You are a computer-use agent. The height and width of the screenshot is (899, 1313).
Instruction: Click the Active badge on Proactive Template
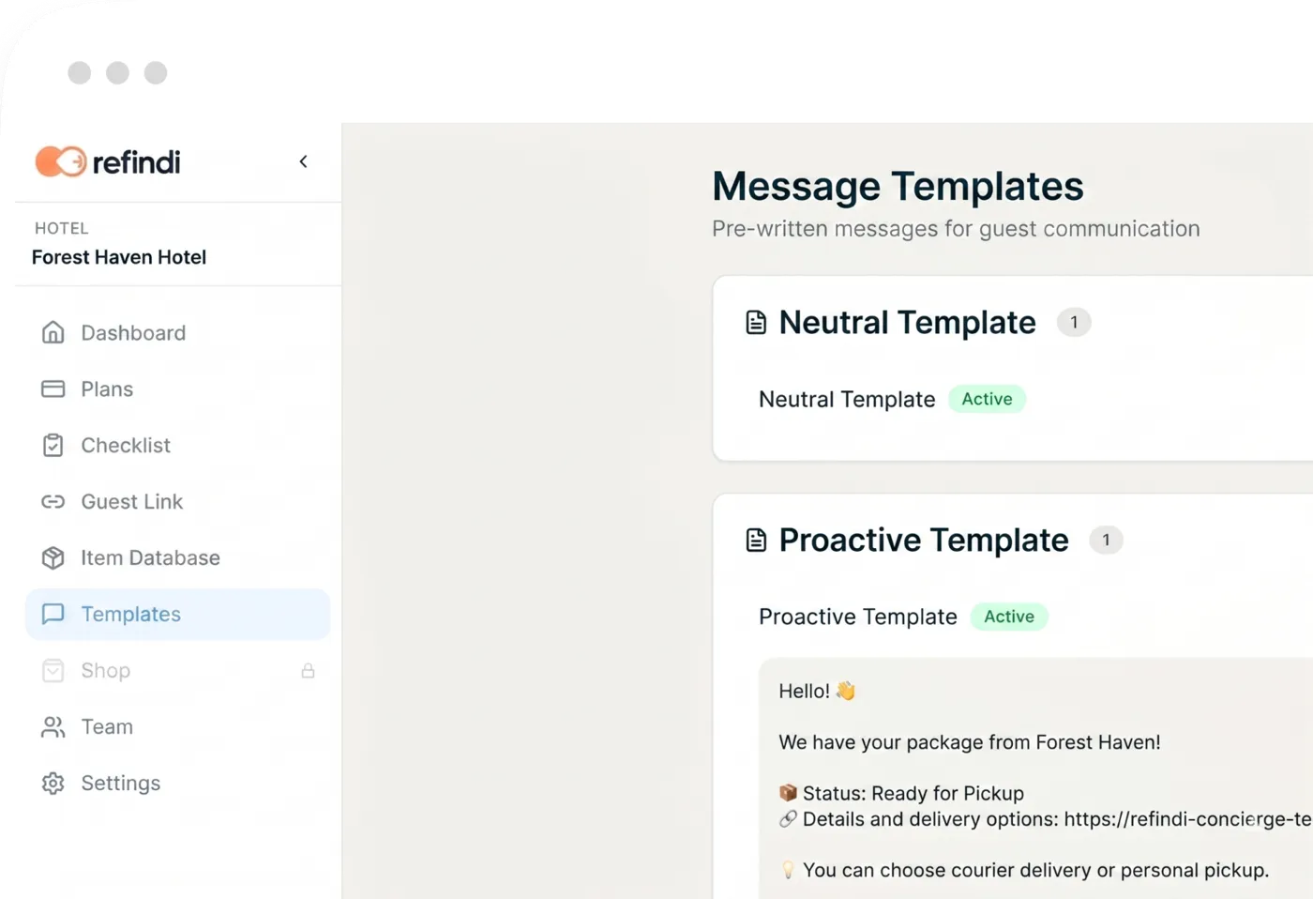point(1009,617)
